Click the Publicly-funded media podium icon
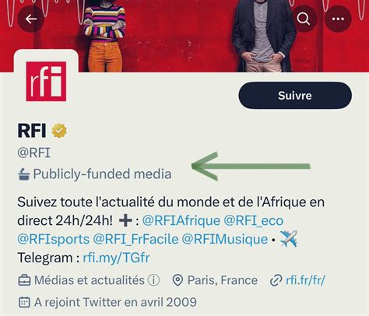The width and height of the screenshot is (369, 316). 24,174
